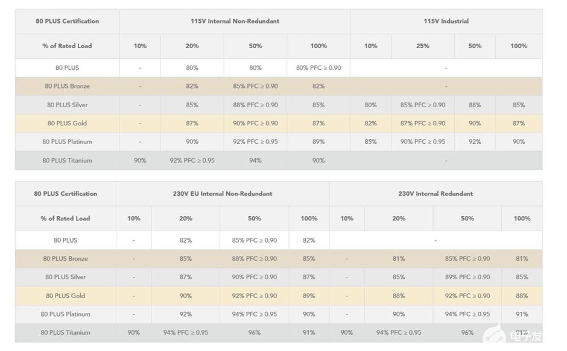Click the plain "80 PLUS" label in bottom table
The image size is (567, 351).
[x=65, y=240]
